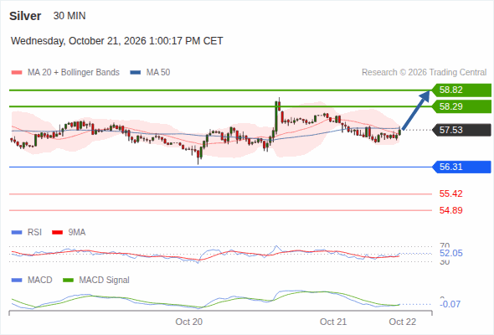Click the '9MA' legend label
494x335 pixels.
click(77, 233)
